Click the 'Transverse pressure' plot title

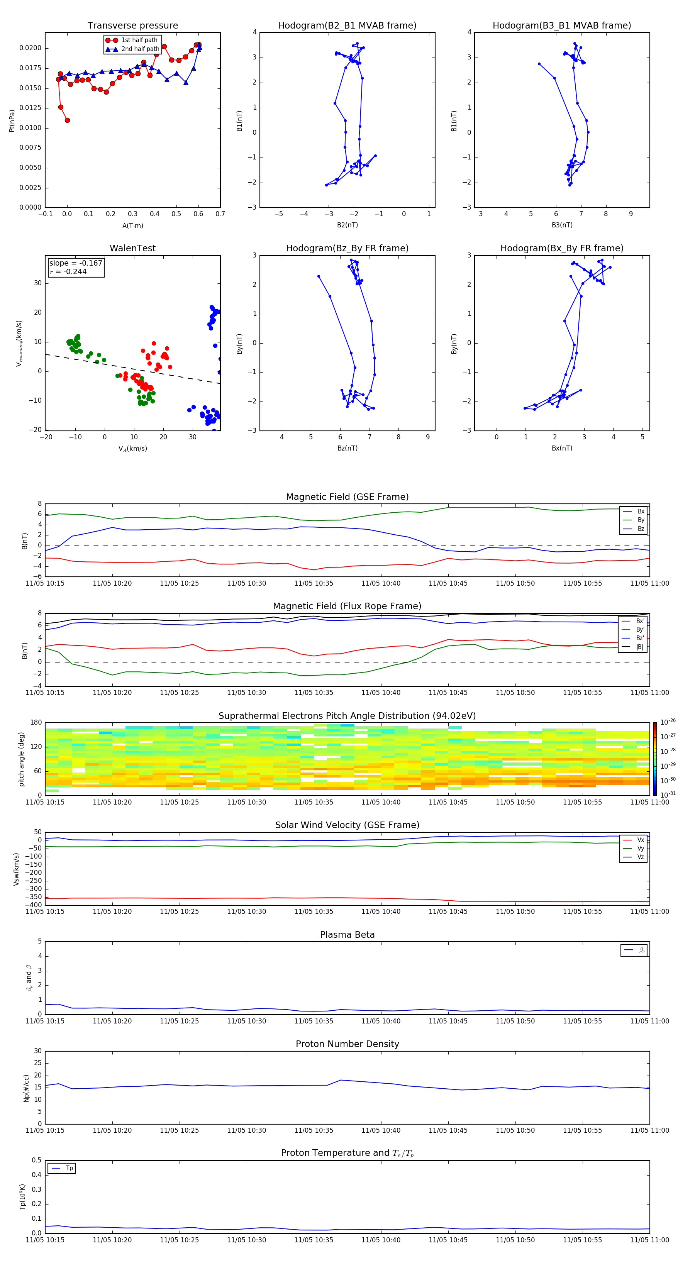[x=132, y=26]
